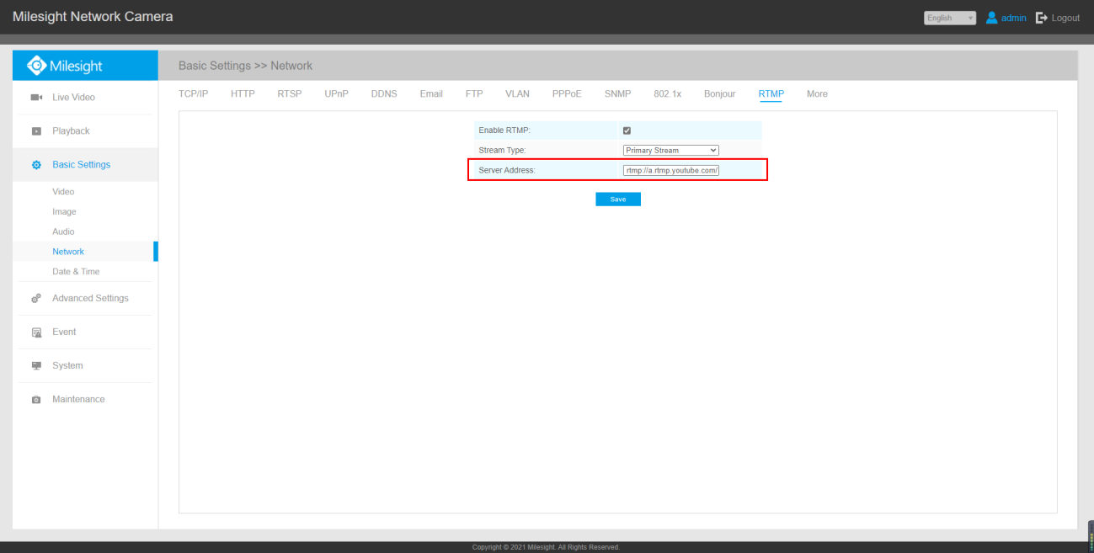The height and width of the screenshot is (553, 1094).
Task: Click the Playback icon in sidebar
Action: coord(36,131)
